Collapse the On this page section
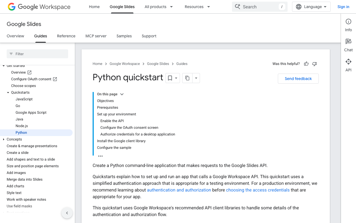 (122, 94)
